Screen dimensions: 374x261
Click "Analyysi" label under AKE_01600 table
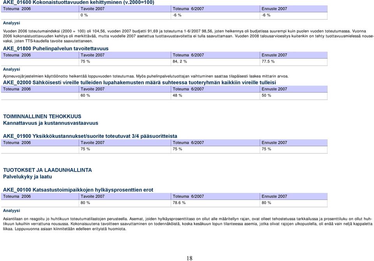pos(11,23)
